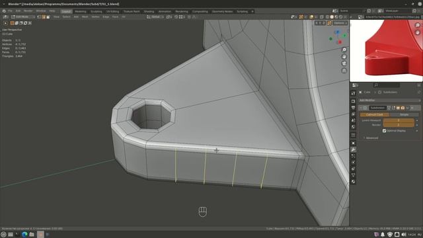
Task: Select wireframe viewport shading
Action: pyautogui.click(x=328, y=17)
